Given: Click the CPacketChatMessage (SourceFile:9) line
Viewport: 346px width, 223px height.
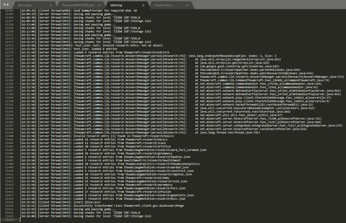Looking at the screenshot, I should click(175, 101).
